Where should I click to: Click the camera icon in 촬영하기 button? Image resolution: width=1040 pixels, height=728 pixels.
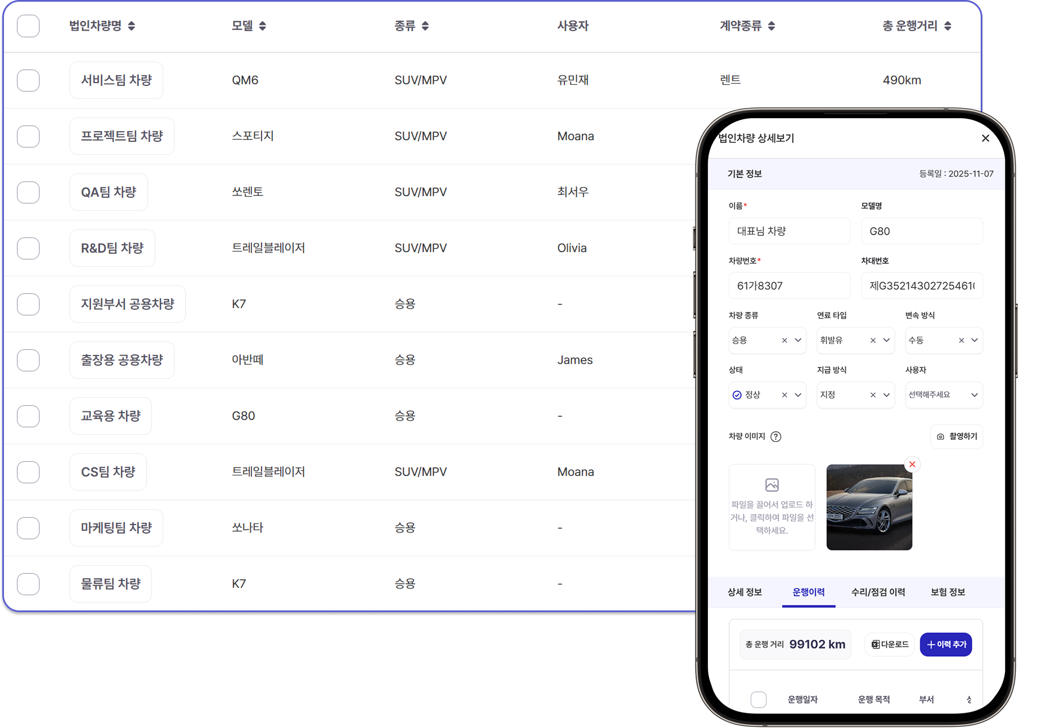pos(939,436)
